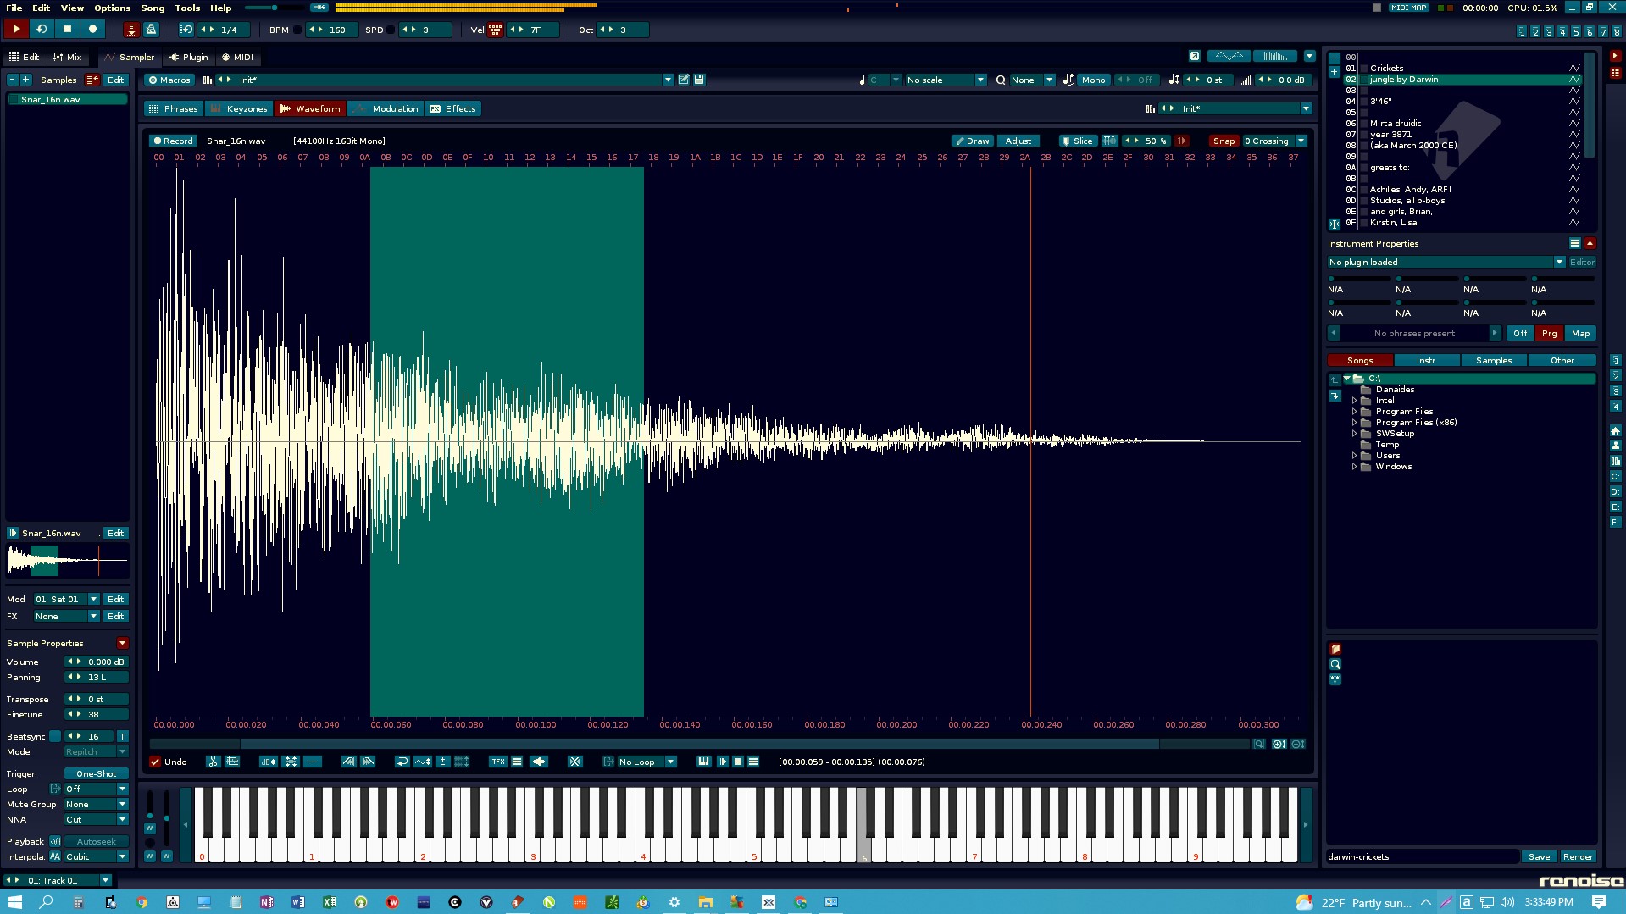Toggle Draw mode in waveform editor
The height and width of the screenshot is (914, 1626).
(x=972, y=141)
